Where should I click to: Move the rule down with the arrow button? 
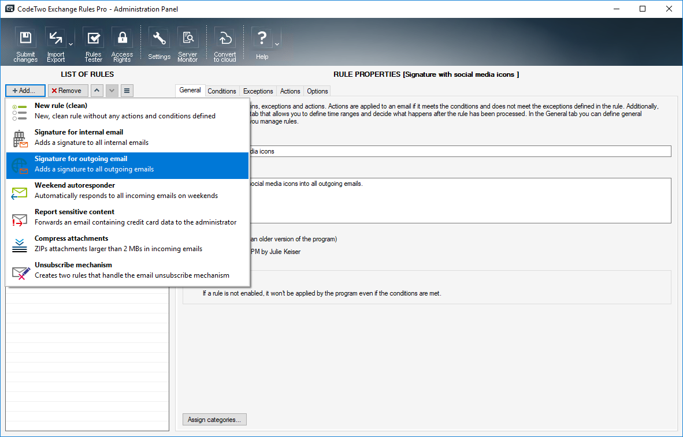pos(112,91)
